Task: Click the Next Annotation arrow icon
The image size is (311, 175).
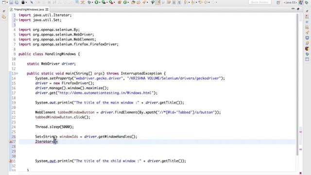Action: 185,2
